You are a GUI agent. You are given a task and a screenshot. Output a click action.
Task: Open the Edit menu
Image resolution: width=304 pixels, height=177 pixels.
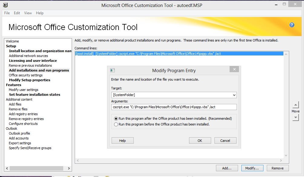coord(17,13)
